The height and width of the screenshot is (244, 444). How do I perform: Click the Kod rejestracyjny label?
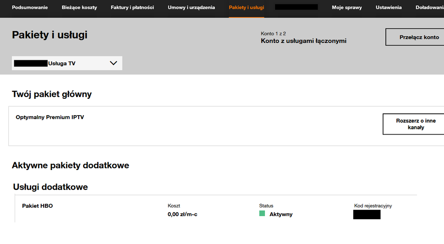click(x=373, y=206)
